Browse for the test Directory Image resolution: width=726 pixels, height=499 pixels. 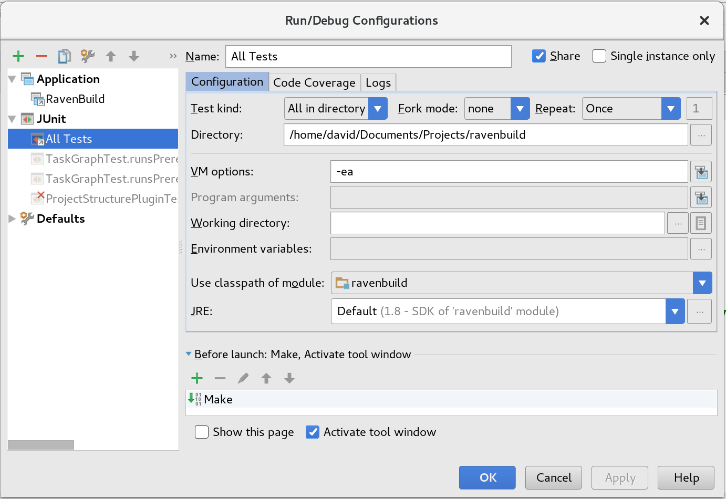point(701,135)
